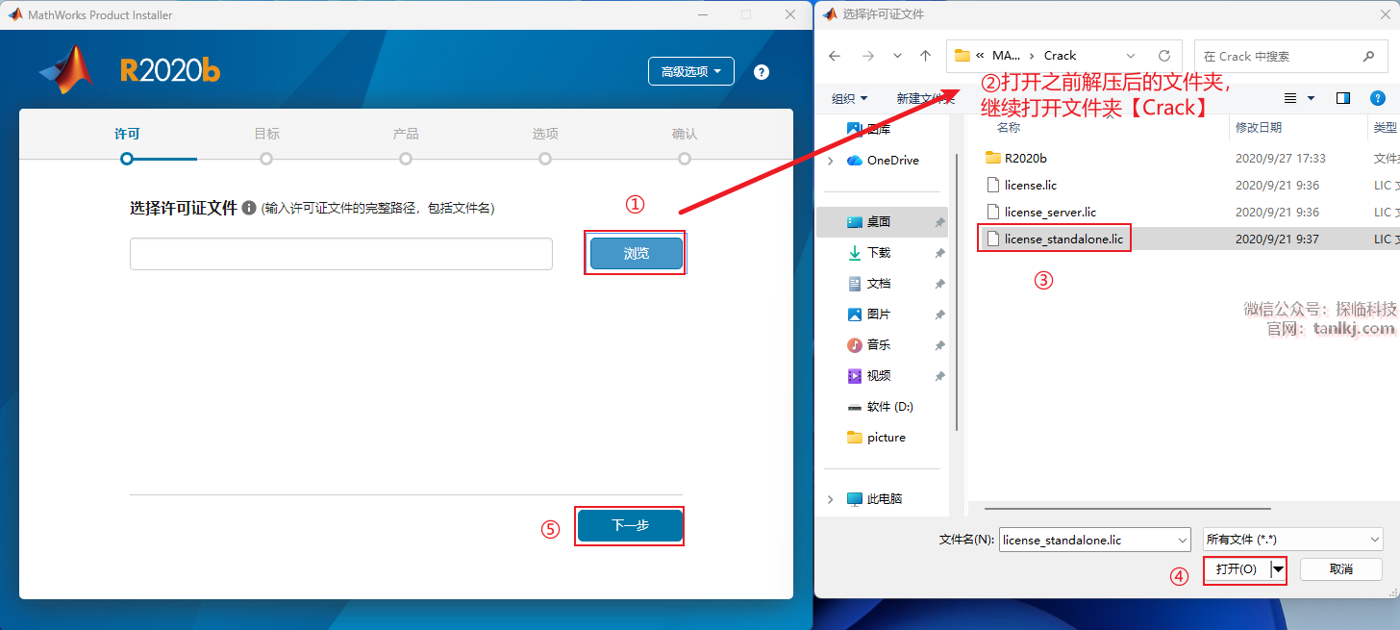Open picture folder in sidebar
The image size is (1400, 630).
[886, 438]
